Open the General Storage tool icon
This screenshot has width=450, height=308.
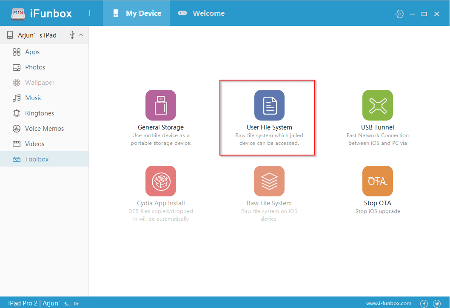161,105
